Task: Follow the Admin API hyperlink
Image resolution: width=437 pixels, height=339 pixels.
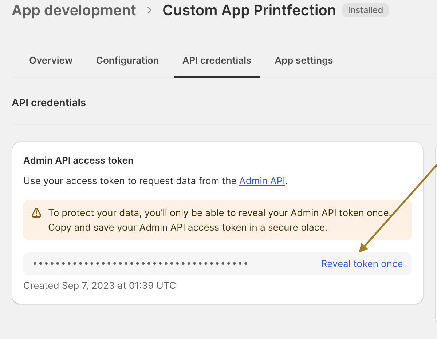Action: point(262,181)
